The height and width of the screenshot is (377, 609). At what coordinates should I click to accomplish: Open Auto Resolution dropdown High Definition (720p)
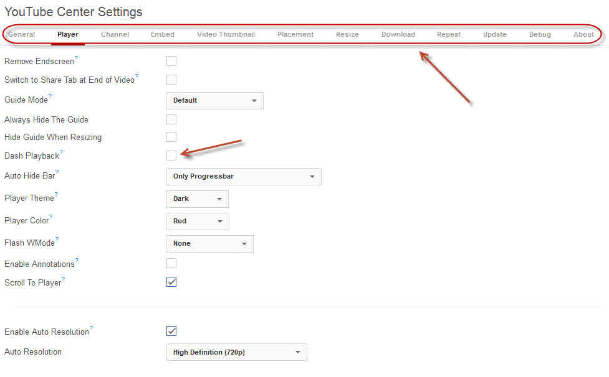pos(236,352)
